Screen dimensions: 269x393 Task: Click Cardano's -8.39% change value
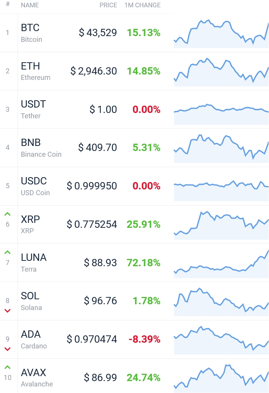[x=144, y=339]
